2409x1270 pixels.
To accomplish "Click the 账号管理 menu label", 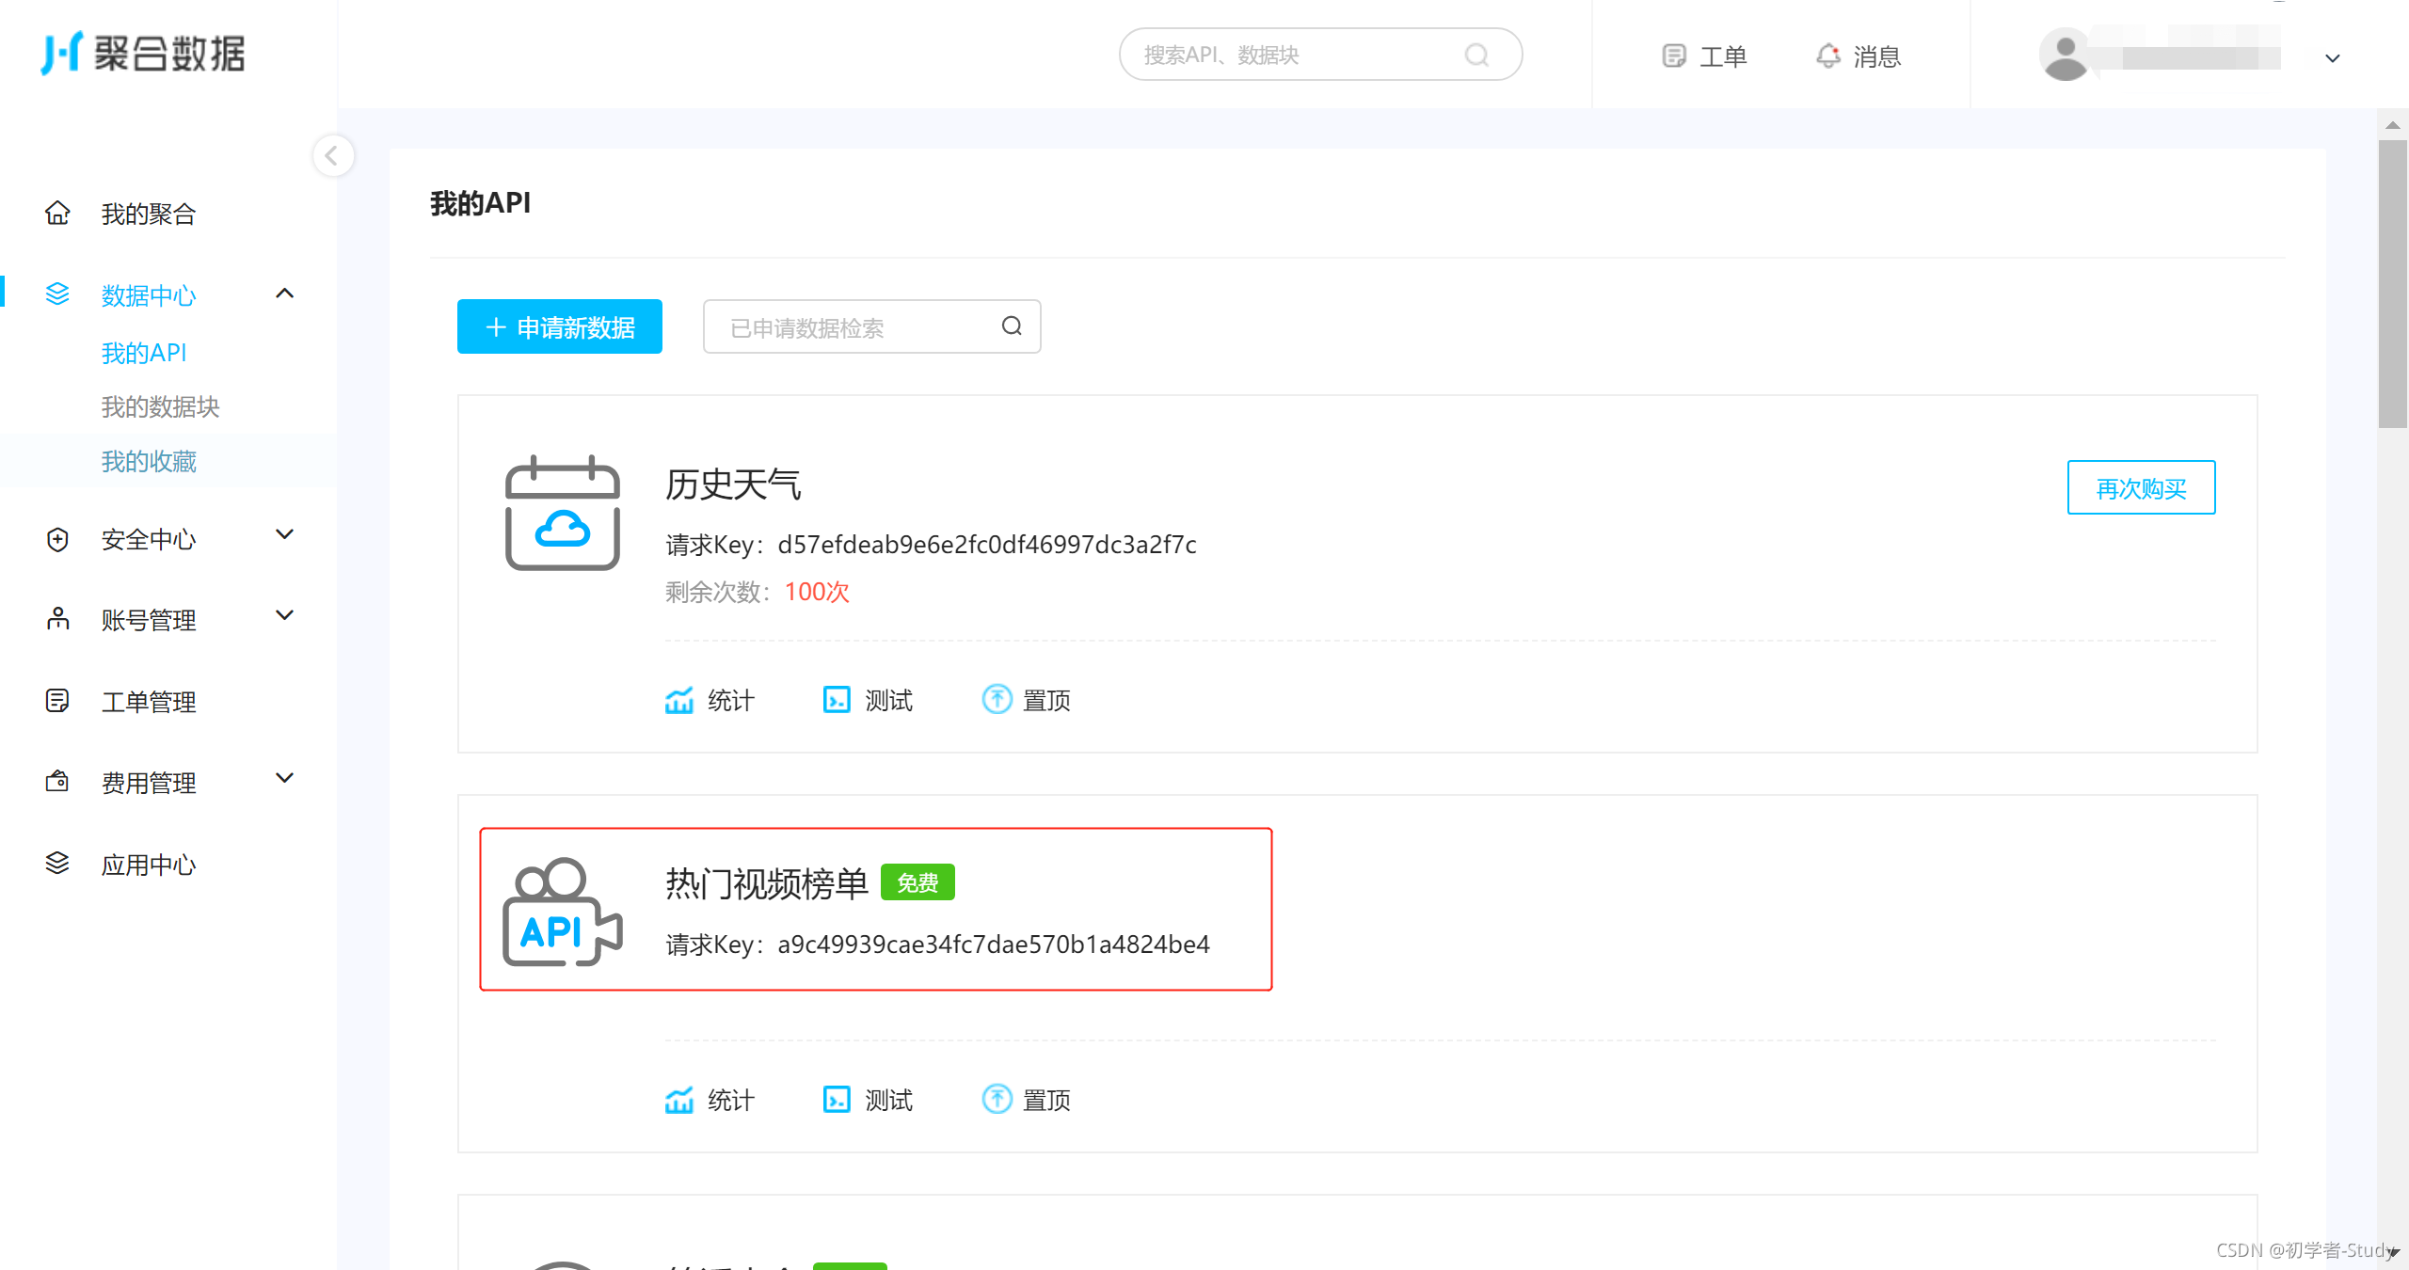I will pyautogui.click(x=149, y=620).
